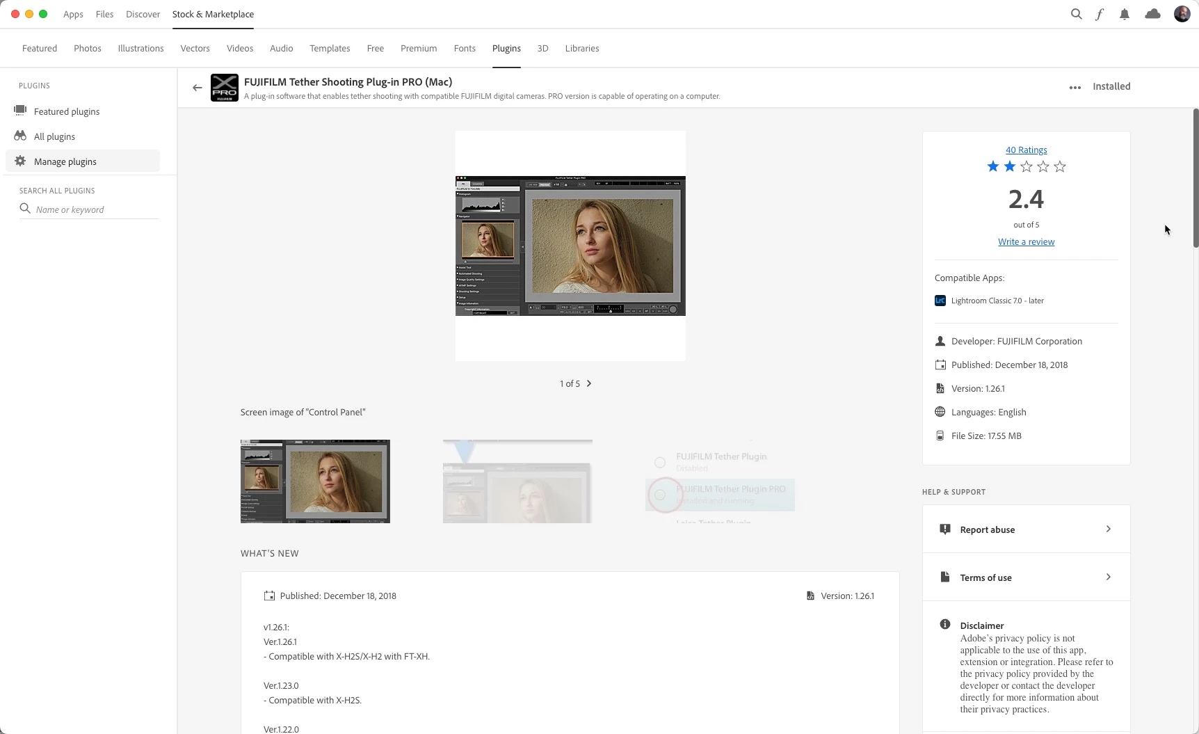Screen dimensions: 1199x734
Task: Expand Report abuse chevron arrow
Action: pyautogui.click(x=1109, y=529)
